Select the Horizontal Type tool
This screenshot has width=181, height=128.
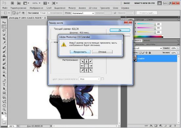point(4,85)
